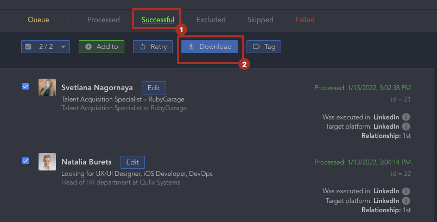437x222 pixels.
Task: Click the info icon beside Svetlana's target platform
Action: [406, 126]
